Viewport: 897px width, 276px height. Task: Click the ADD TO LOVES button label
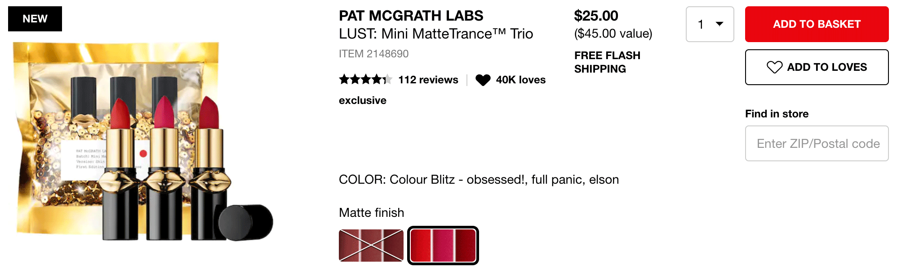pyautogui.click(x=827, y=67)
